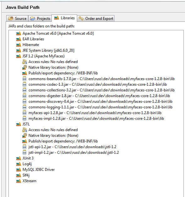Select the JSF 1.2 (Apache MyFaces) library
Viewport: 185px width, 197px height.
click(x=44, y=56)
